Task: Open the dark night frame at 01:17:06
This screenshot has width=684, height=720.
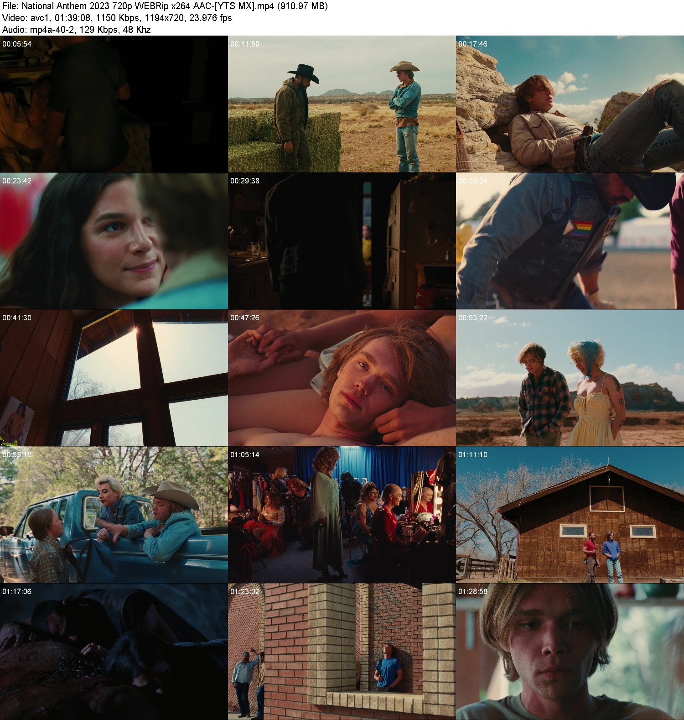Action: 114,652
